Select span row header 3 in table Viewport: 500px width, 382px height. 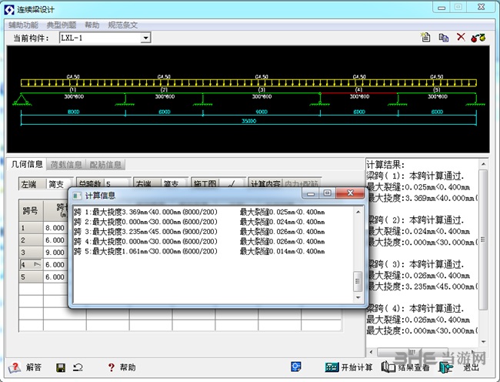pos(31,253)
